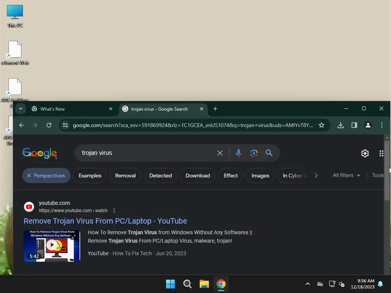Show hidden tray icons chevron

(307, 284)
